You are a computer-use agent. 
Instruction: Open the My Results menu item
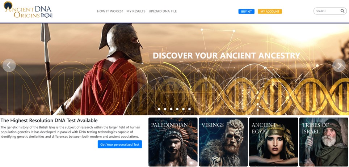point(136,11)
